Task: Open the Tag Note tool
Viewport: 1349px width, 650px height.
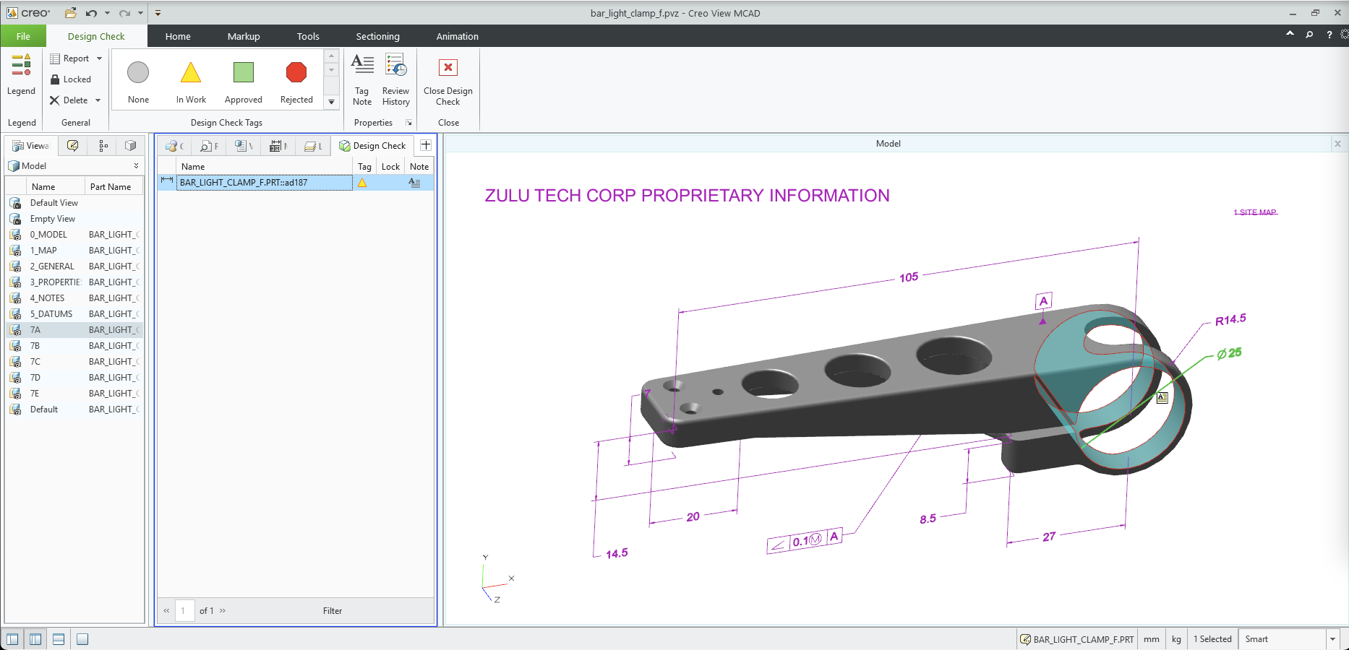Action: (x=362, y=80)
